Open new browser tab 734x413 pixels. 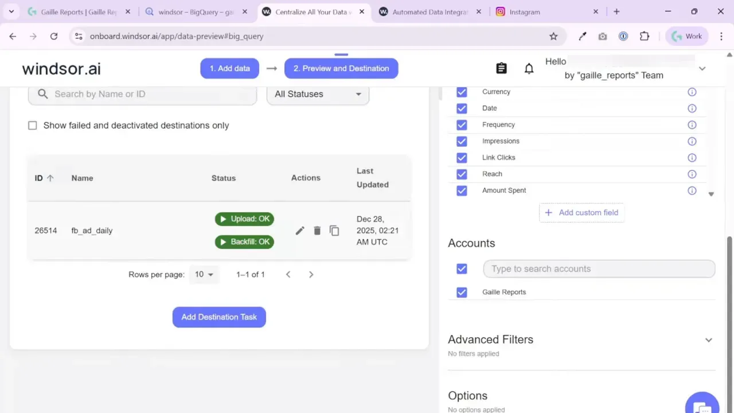point(616,11)
